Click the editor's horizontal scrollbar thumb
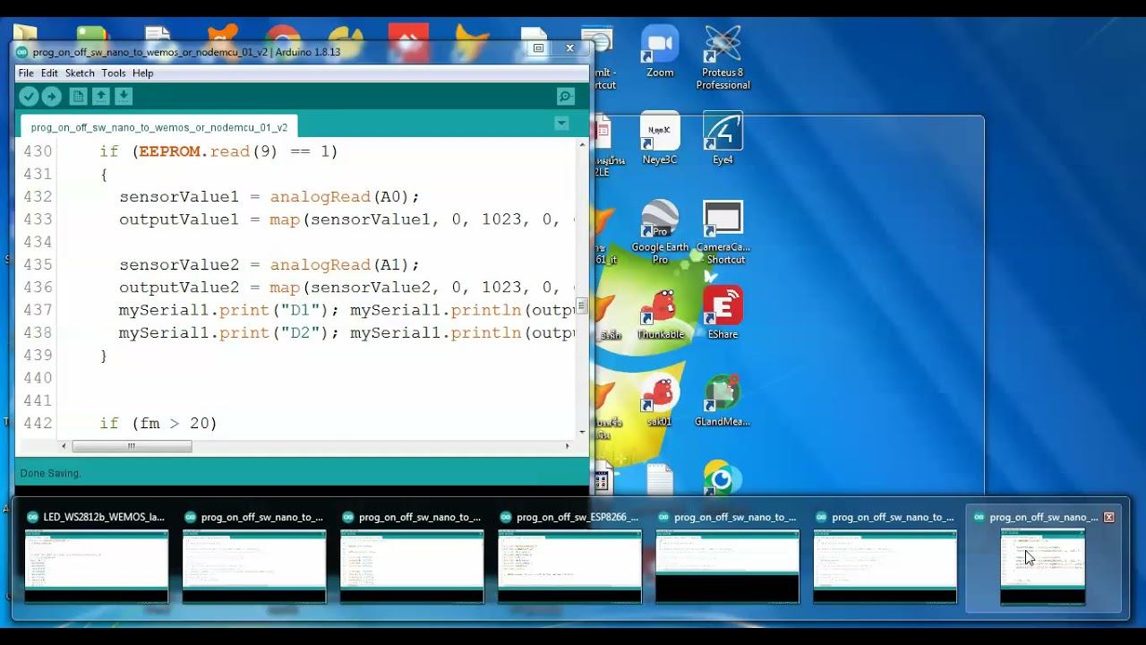The width and height of the screenshot is (1146, 645). tap(132, 446)
